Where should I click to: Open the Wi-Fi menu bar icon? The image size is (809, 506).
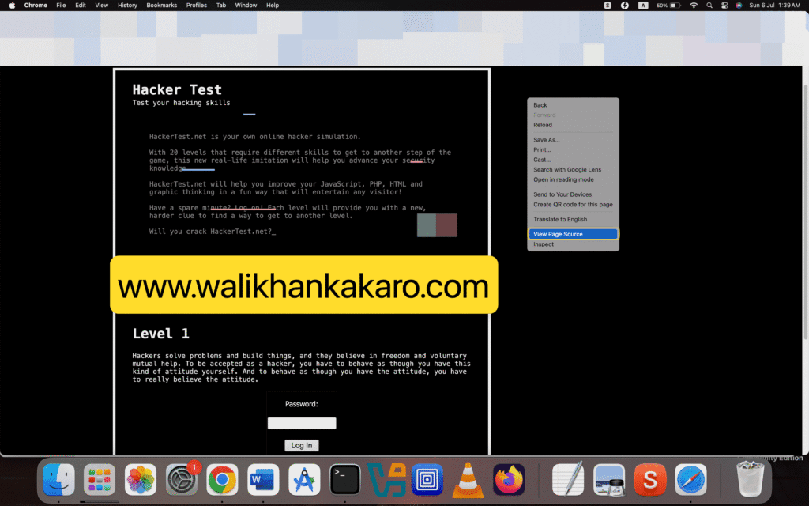[694, 6]
